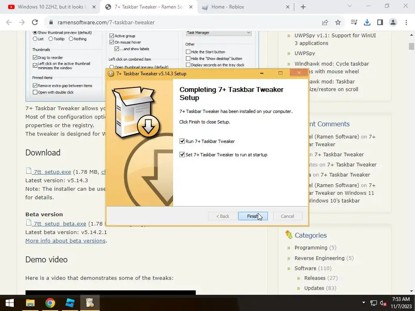Close the Windows 10 22H2 YouTube tab
Viewport: 415px width, 311px height.
(94, 7)
